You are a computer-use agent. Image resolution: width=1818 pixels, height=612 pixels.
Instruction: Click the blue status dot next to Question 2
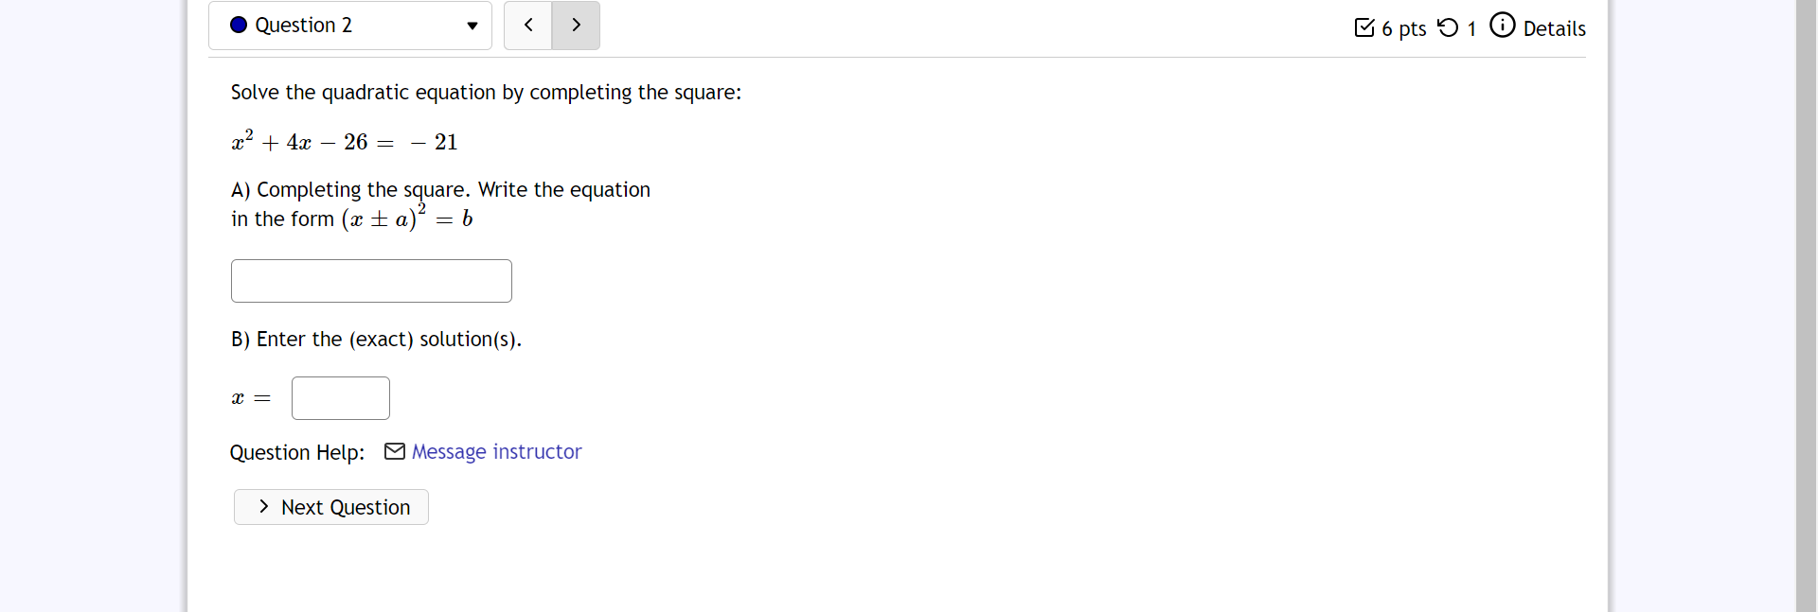coord(240,26)
